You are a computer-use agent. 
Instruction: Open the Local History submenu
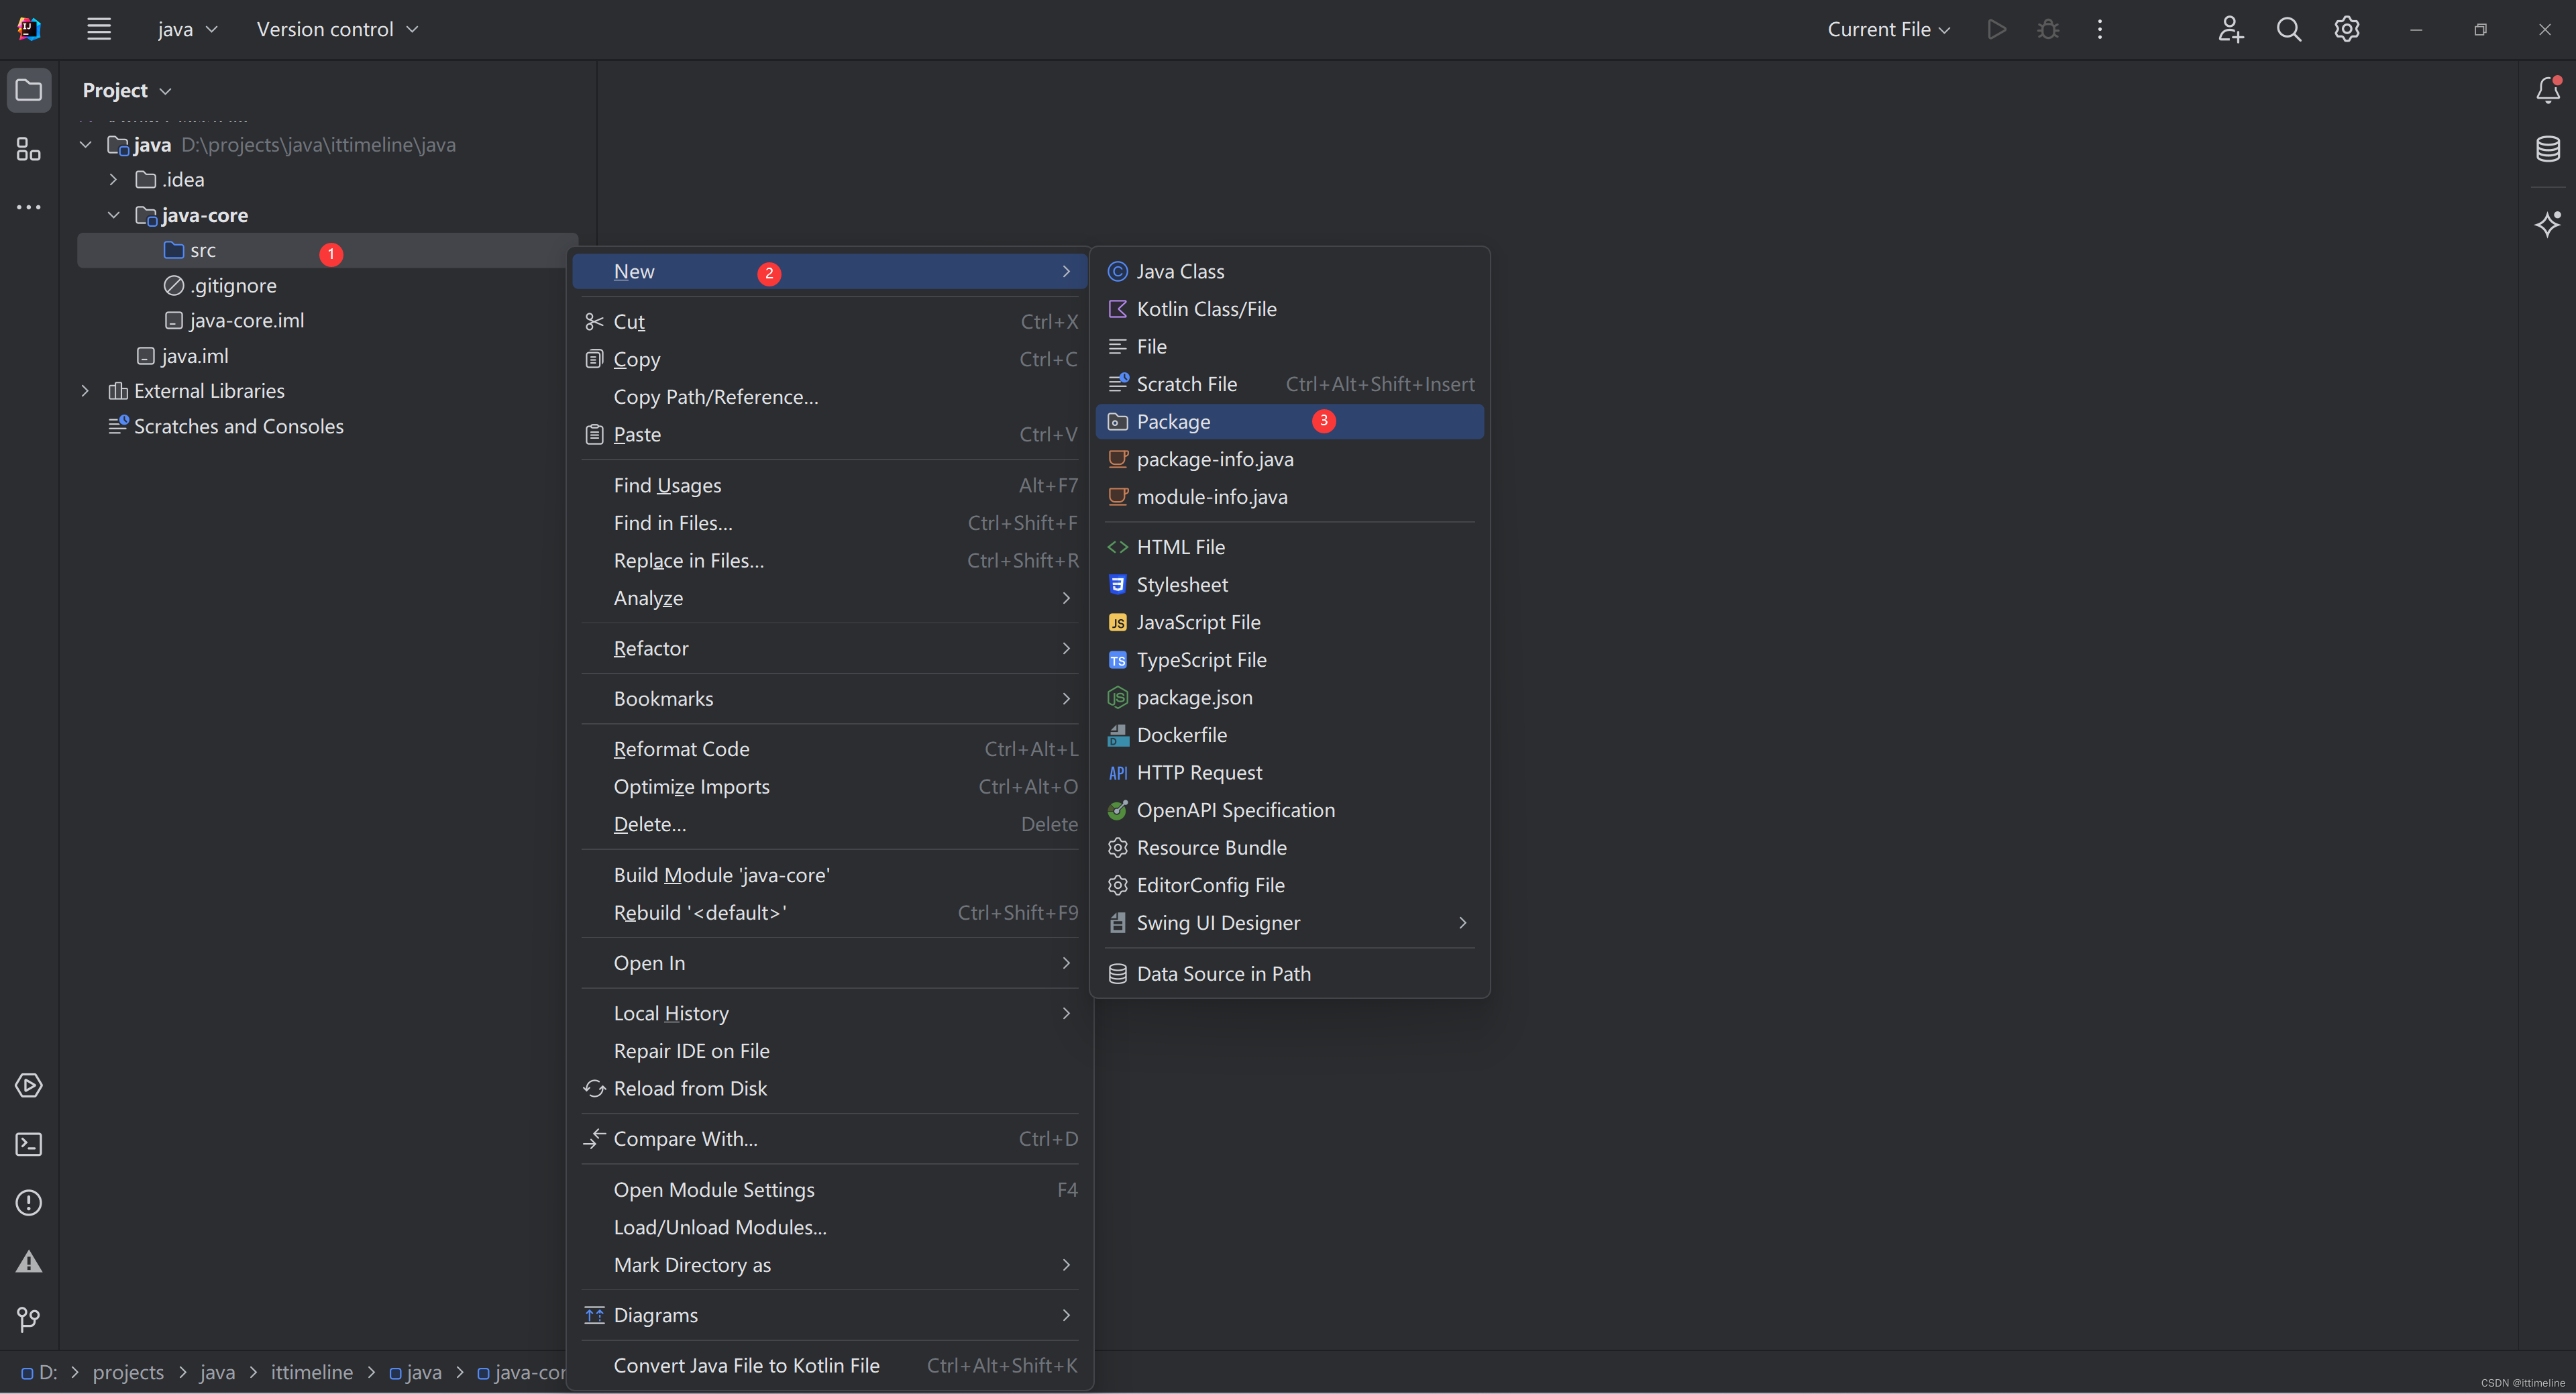tap(829, 1013)
